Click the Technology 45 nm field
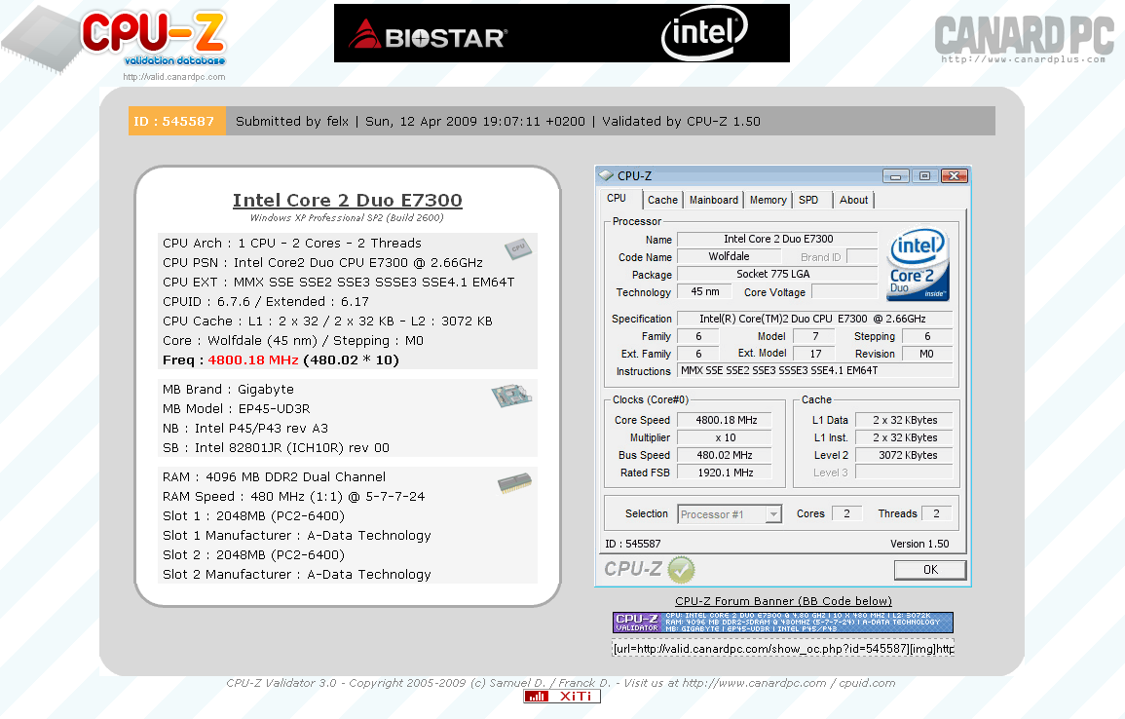Viewport: 1125px width, 719px height. click(704, 292)
